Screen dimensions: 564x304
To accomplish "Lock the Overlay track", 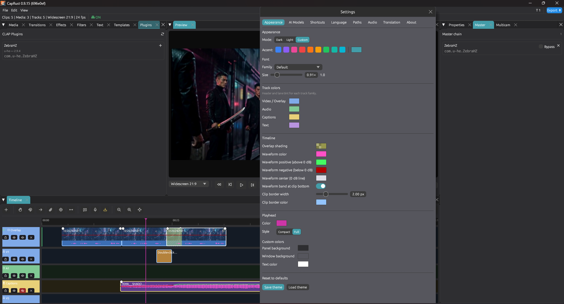I will 6,237.
